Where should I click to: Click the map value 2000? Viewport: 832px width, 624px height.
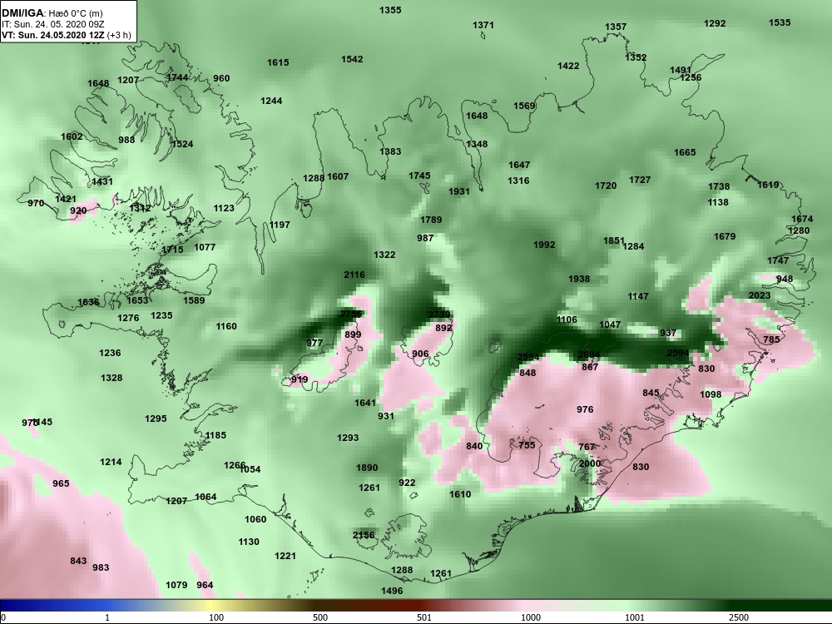tap(590, 463)
